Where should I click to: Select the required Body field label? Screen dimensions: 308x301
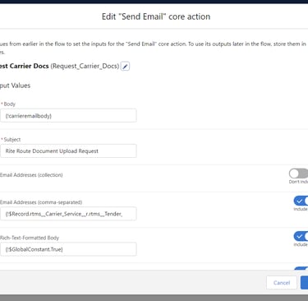click(9, 104)
